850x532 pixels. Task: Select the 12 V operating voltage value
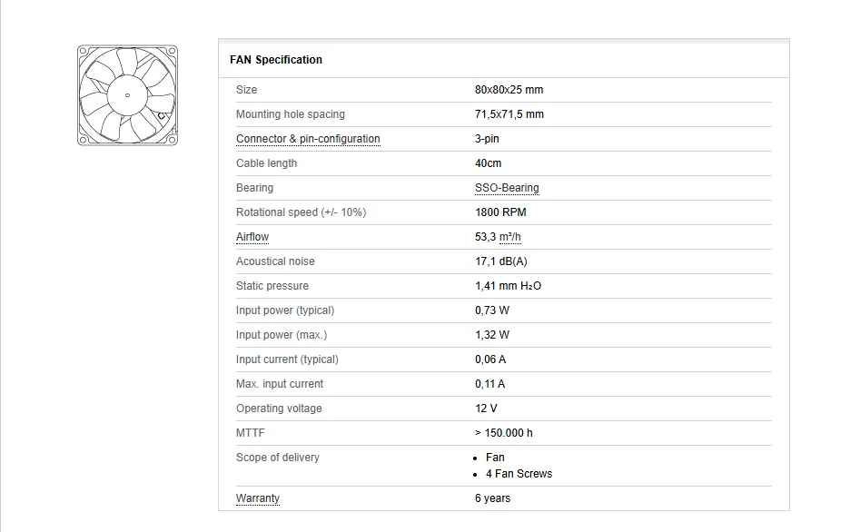point(486,409)
